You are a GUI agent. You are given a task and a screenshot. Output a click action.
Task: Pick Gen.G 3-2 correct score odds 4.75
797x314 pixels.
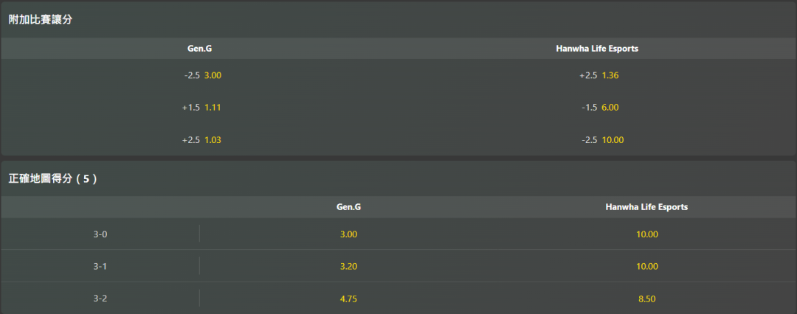coord(348,299)
